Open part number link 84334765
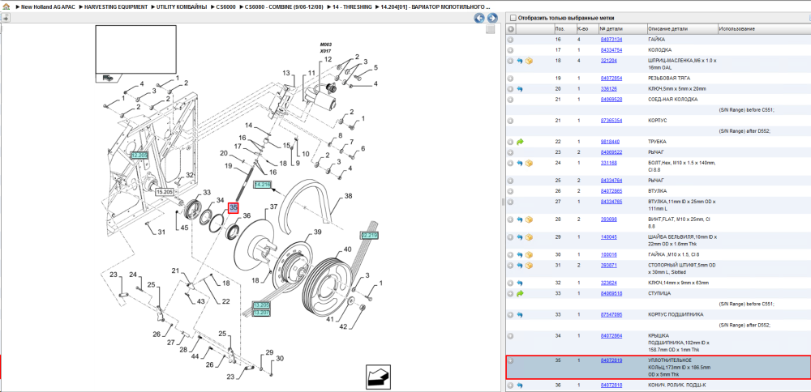This screenshot has width=811, height=392. coord(611,202)
